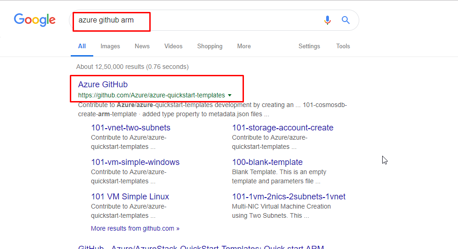Open the Azure GitHub result title
The width and height of the screenshot is (458, 249).
click(103, 85)
